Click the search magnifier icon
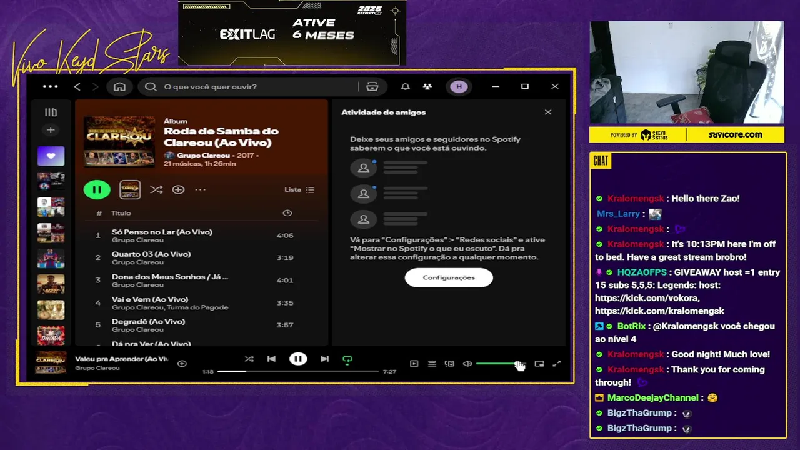The image size is (800, 450). [151, 87]
